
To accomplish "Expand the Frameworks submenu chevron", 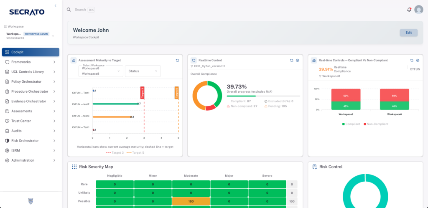I will [x=54, y=62].
